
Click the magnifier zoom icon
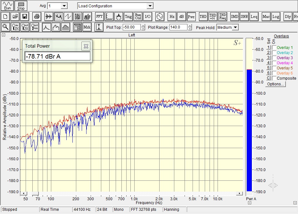[x=5, y=27]
